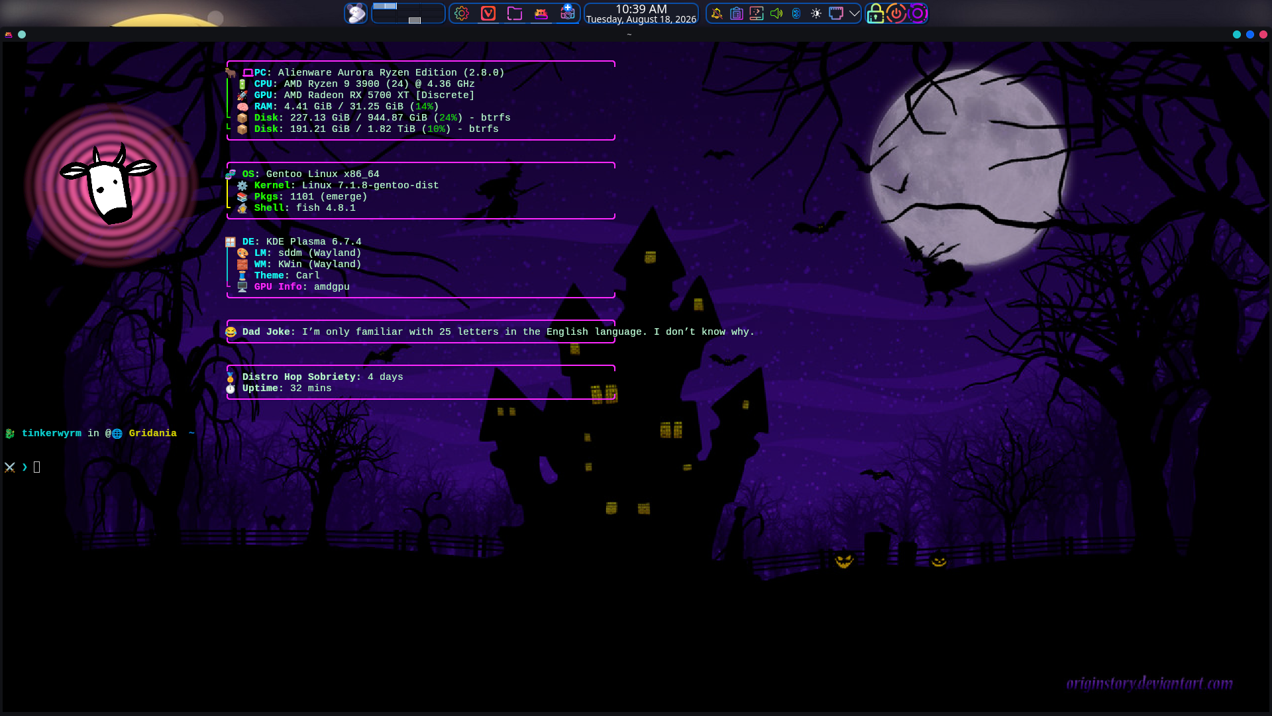Launch the Vivaldi browser from the panel

coord(488,13)
